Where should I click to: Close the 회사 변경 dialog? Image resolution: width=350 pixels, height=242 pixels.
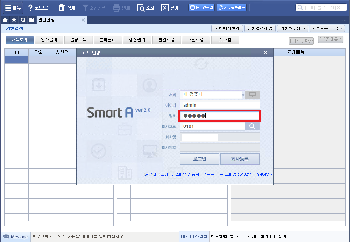(x=265, y=53)
